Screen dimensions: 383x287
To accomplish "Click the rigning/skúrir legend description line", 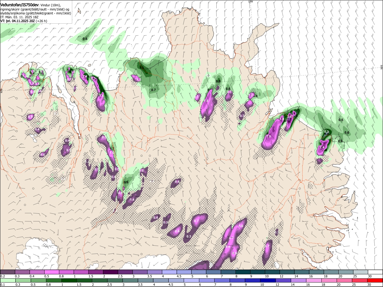I will 35,9.
